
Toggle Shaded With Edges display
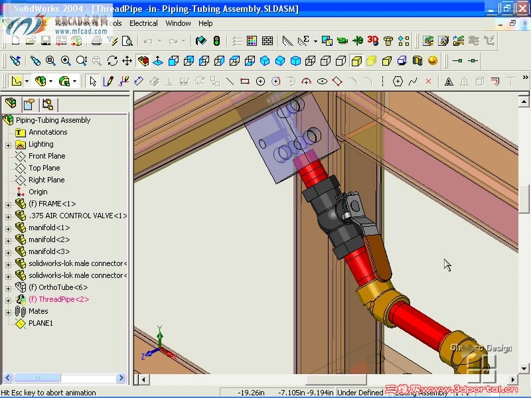pos(356,61)
